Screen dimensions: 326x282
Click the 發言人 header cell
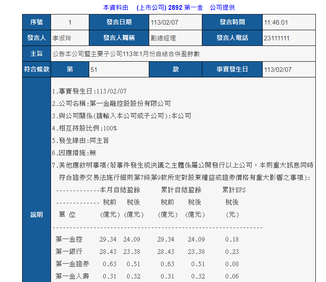(x=37, y=38)
